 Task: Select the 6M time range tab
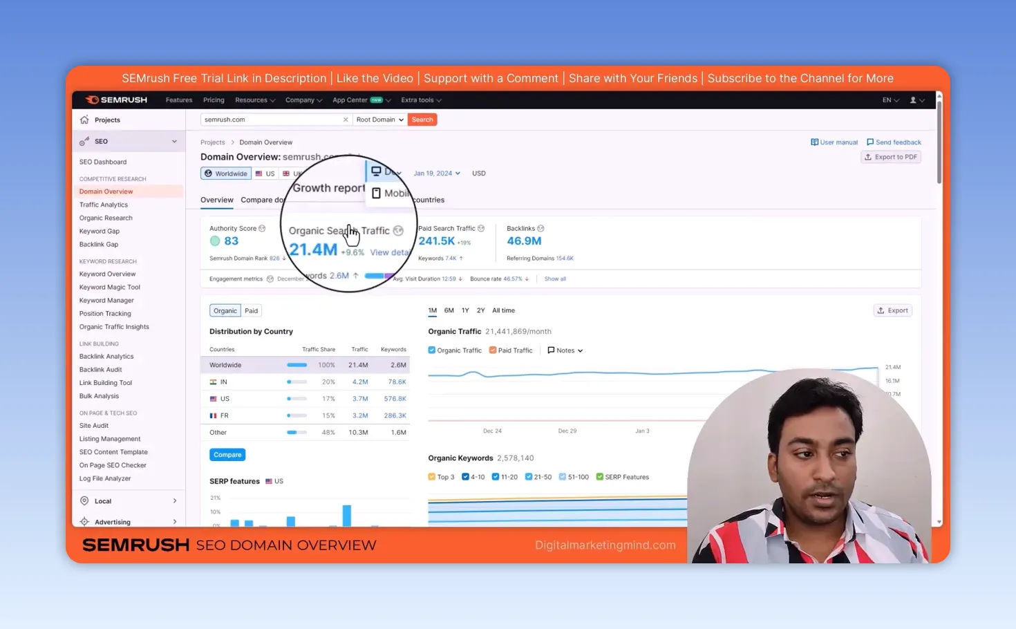click(x=449, y=311)
